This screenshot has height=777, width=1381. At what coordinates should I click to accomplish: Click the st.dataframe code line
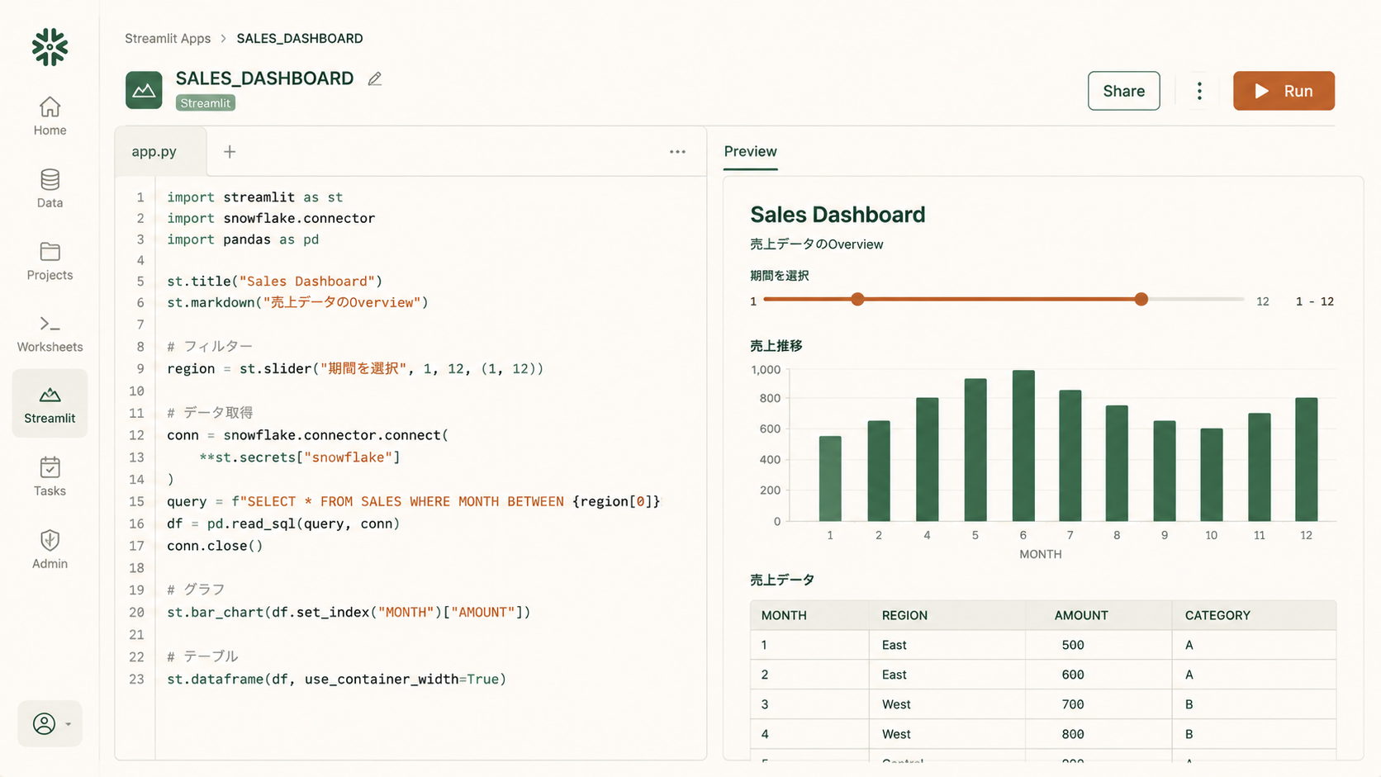336,680
